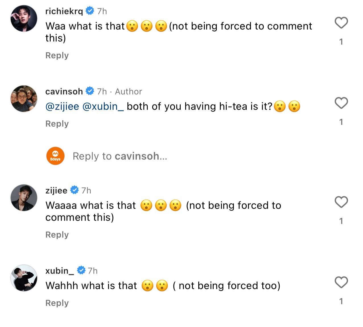Click xubin_'s verified badge icon

tap(81, 270)
